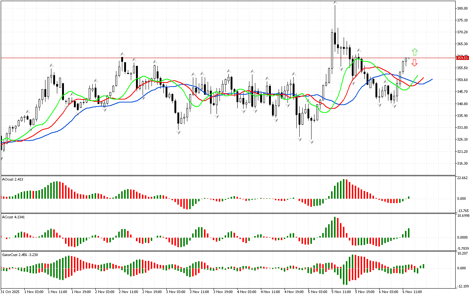Select the blue Alligator jaw line's right end
Screen dimensions: 473x296
pyautogui.click(x=432, y=79)
